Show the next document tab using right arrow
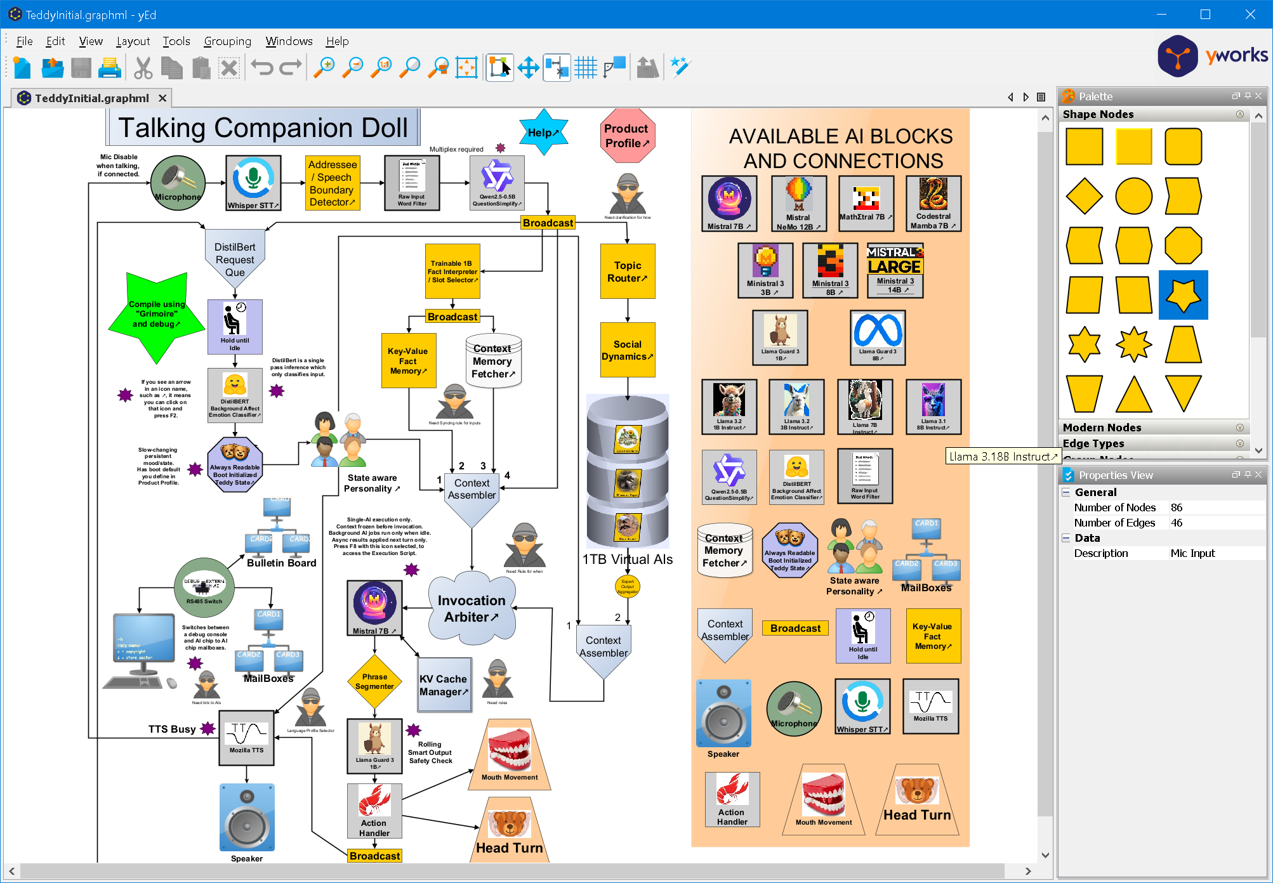This screenshot has height=883, width=1273. pos(1026,97)
